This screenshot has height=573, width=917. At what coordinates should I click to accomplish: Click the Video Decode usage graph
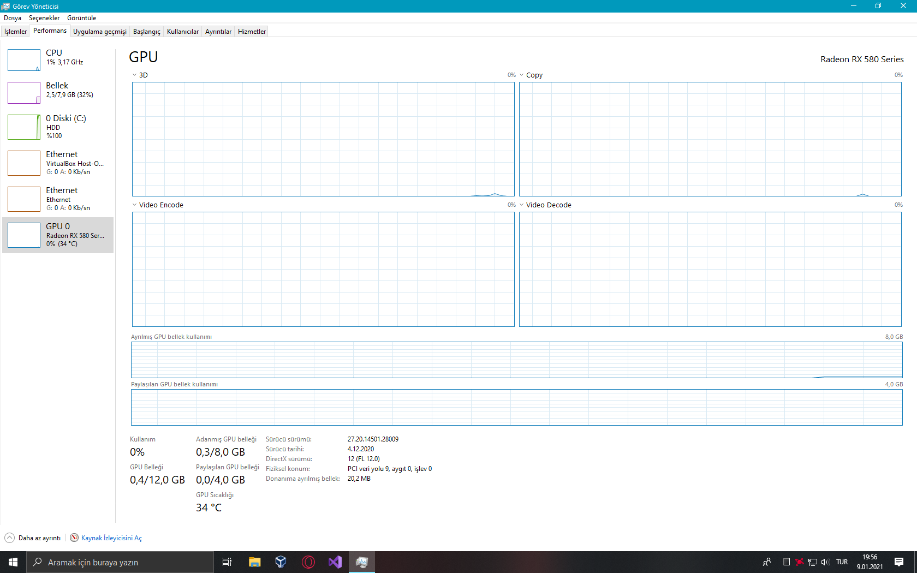(710, 269)
